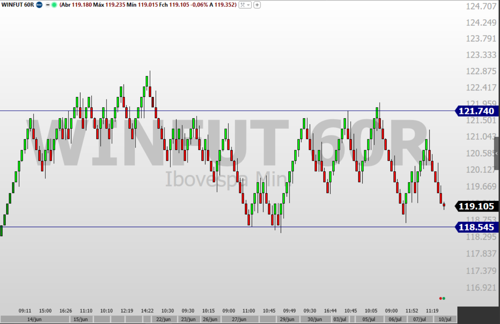Click the 16:44 time label on axis
Image resolution: width=500 pixels, height=324 pixels.
pos(330,311)
